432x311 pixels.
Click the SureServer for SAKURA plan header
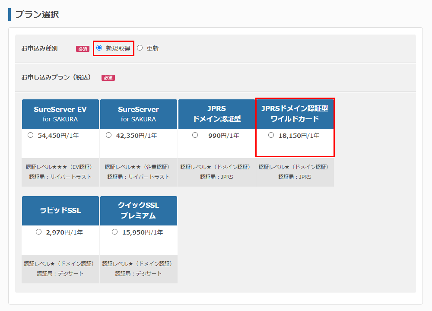pos(138,114)
